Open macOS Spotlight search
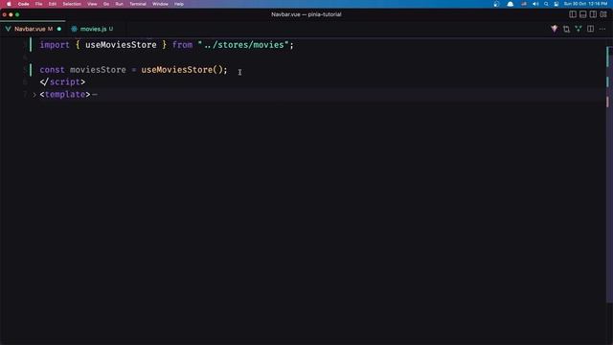This screenshot has height=345, width=613. tap(546, 4)
